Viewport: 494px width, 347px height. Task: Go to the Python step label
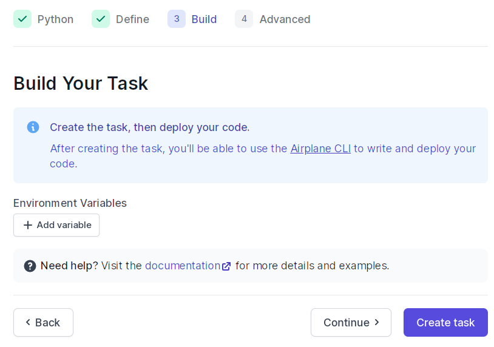[x=55, y=19]
